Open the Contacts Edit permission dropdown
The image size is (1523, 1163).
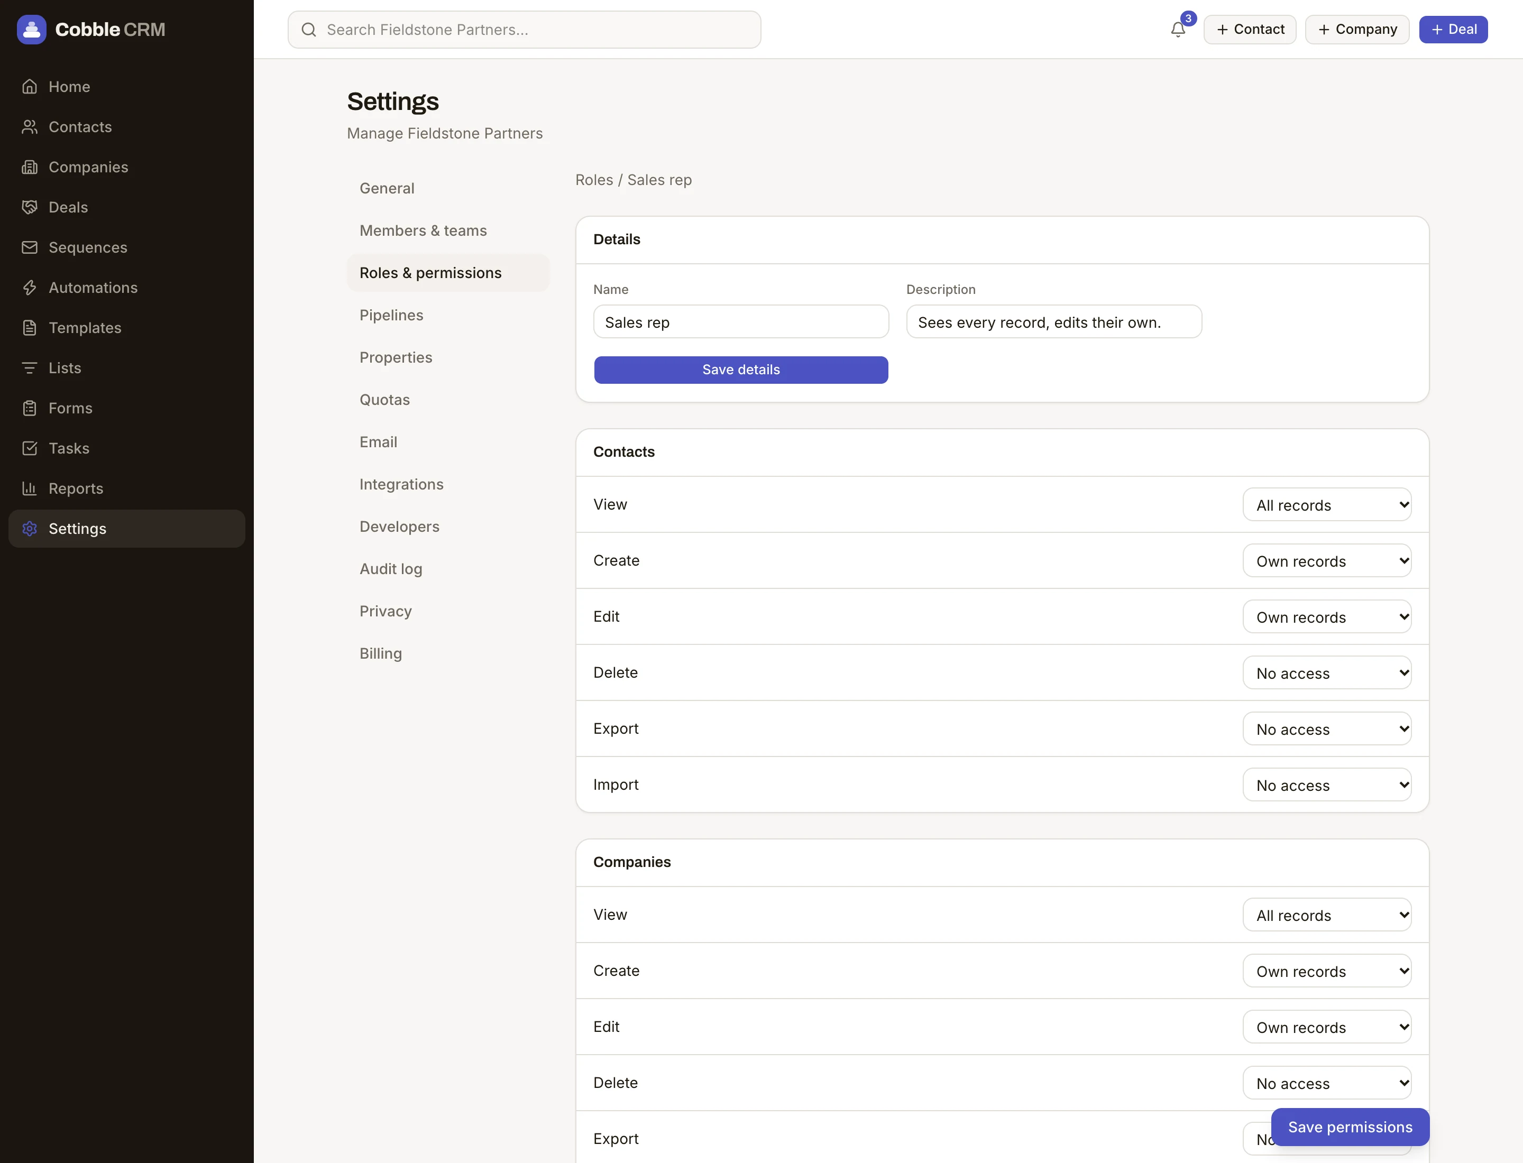coord(1327,617)
